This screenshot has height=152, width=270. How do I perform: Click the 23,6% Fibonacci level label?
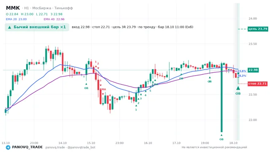coord(242,71)
